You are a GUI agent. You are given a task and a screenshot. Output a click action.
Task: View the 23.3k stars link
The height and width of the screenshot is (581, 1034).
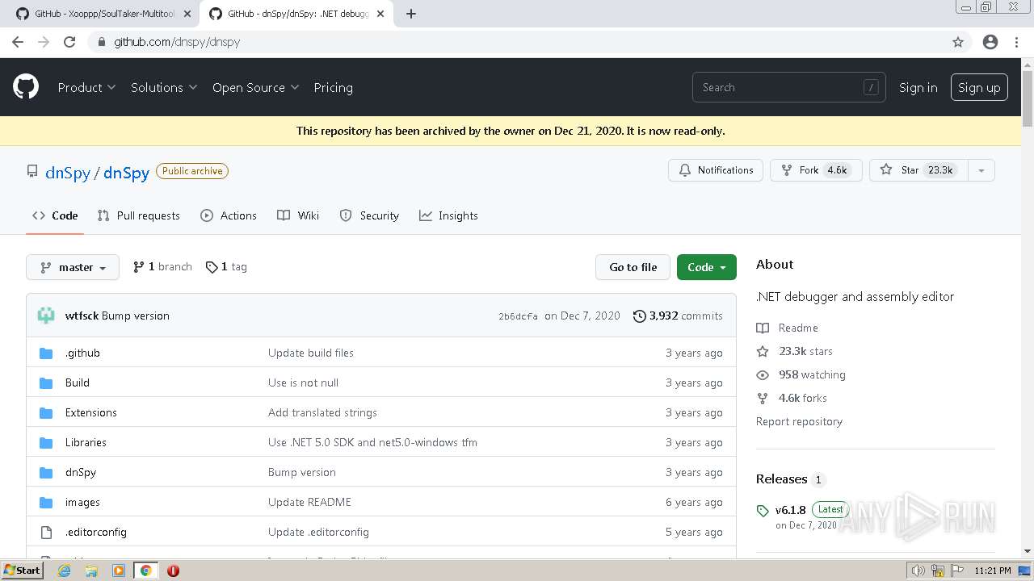pos(795,351)
